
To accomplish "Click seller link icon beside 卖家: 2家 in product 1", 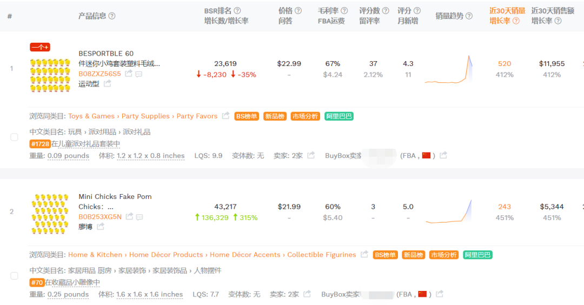I will (x=311, y=155).
